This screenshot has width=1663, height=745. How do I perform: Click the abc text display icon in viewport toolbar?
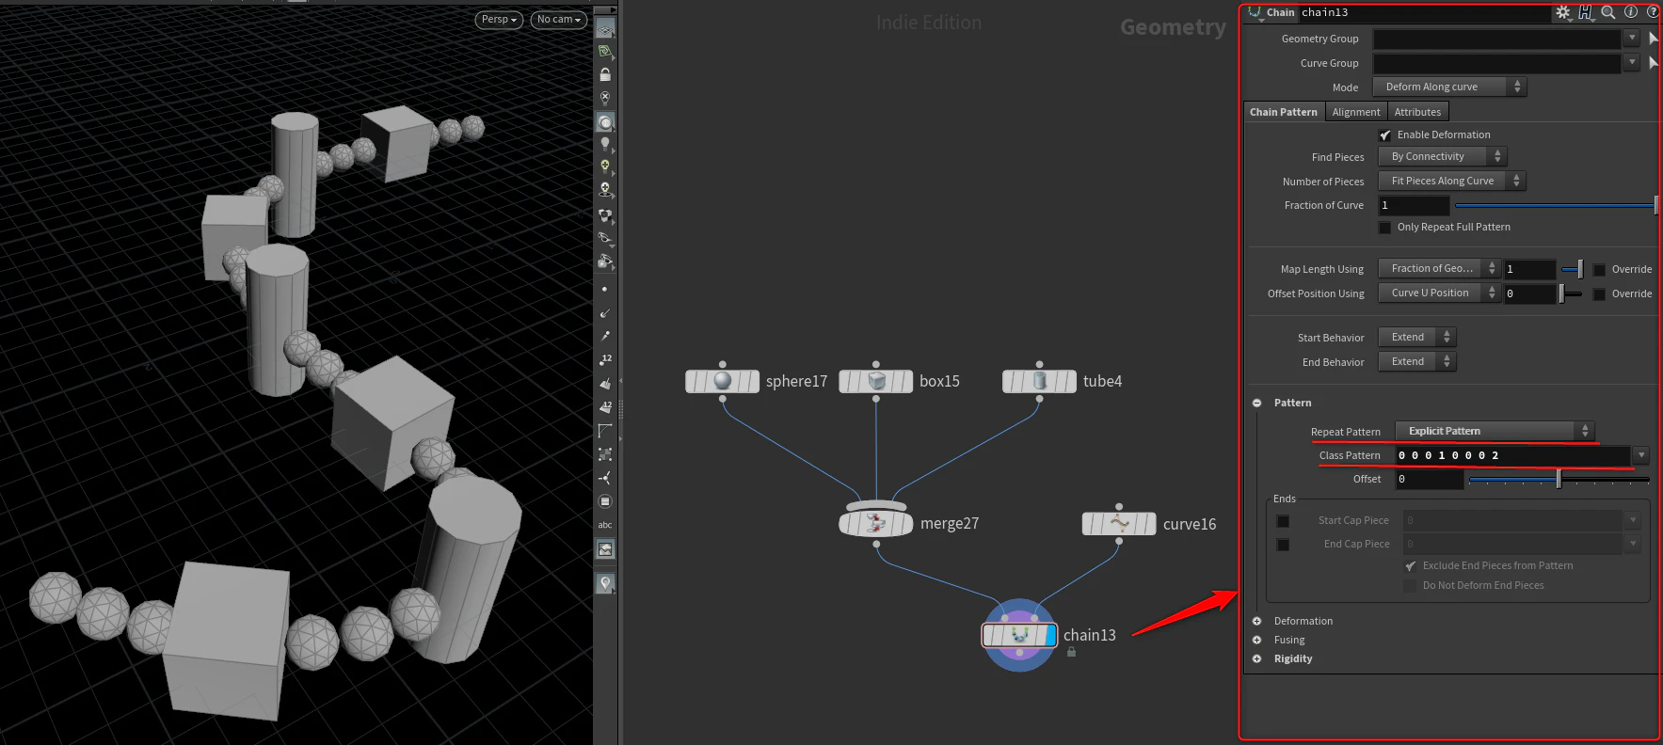[605, 525]
